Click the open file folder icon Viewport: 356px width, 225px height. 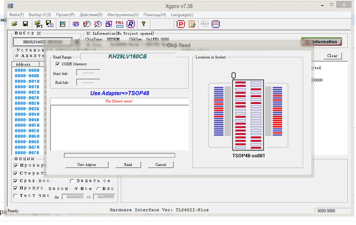click(15, 24)
